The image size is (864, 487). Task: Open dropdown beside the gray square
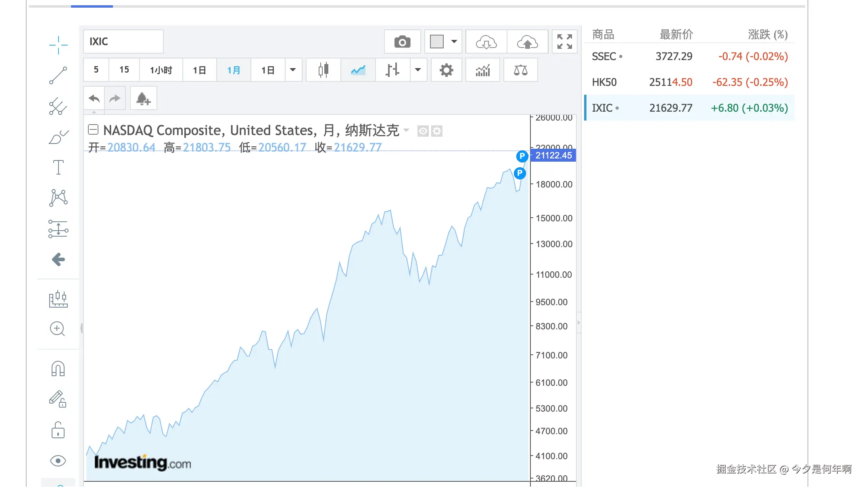click(454, 42)
